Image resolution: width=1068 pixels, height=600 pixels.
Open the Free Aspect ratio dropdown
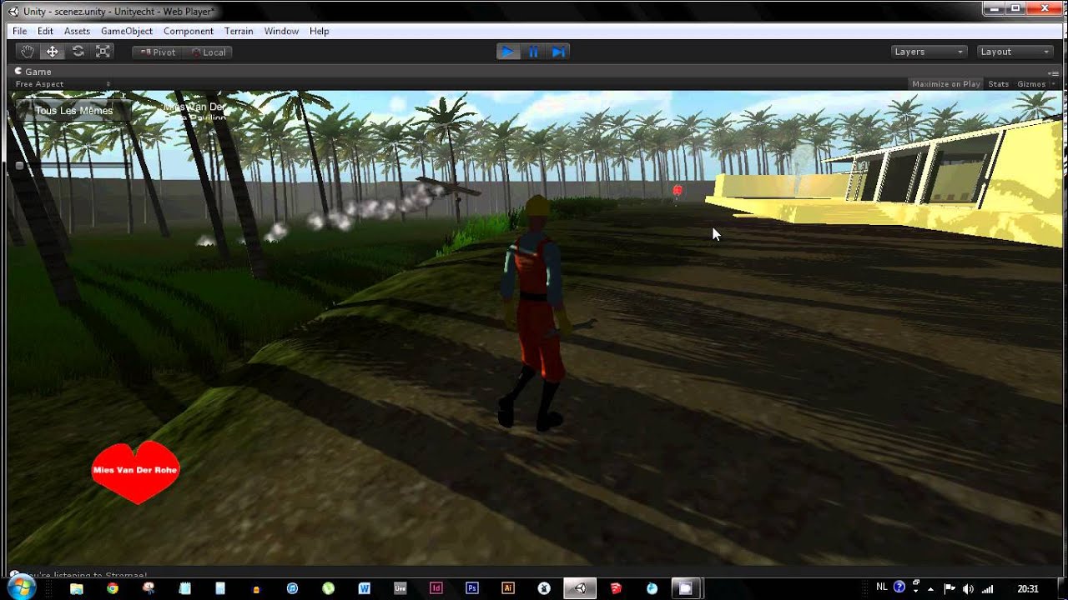pos(63,84)
